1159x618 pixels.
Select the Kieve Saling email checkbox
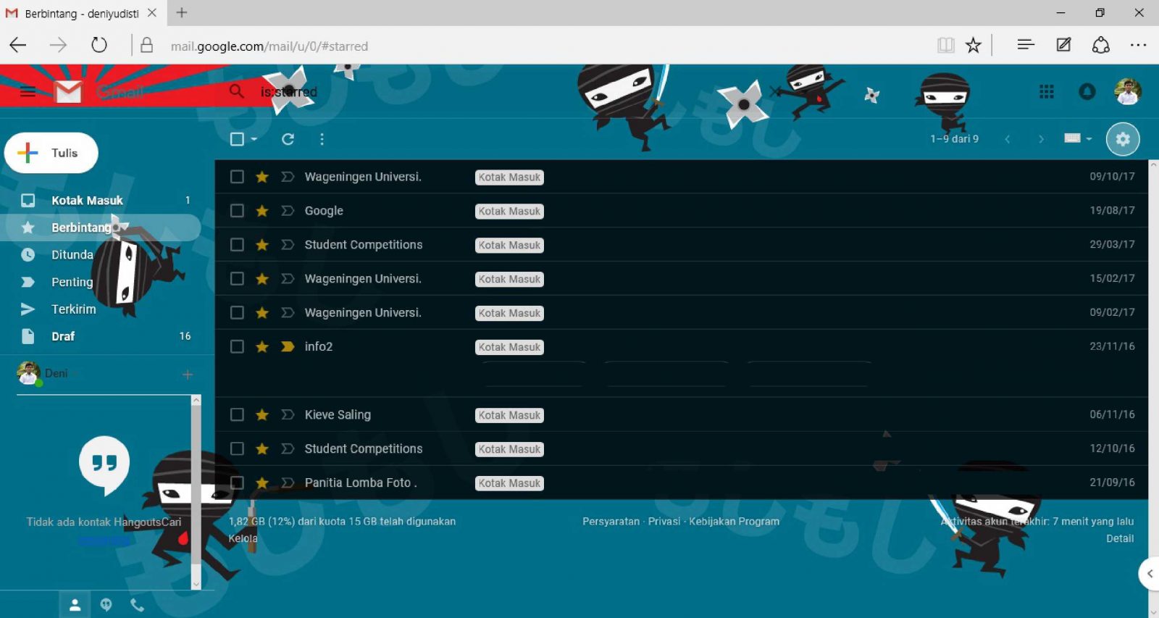[x=237, y=415]
